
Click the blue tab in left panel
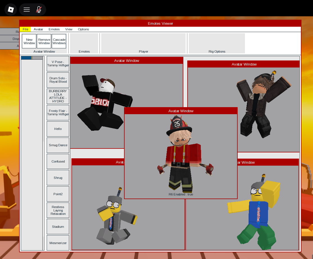click(26, 58)
